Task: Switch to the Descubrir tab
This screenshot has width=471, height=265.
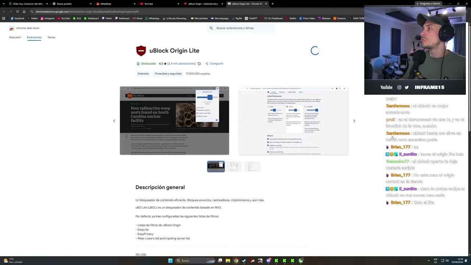Action: [x=15, y=38]
